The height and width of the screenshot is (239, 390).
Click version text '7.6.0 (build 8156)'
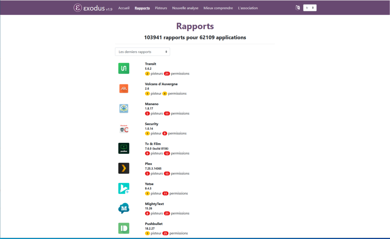click(157, 148)
